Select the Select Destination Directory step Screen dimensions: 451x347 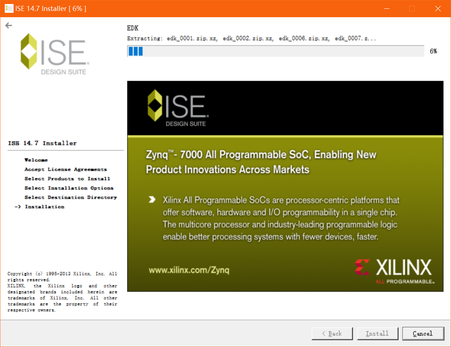coord(71,197)
